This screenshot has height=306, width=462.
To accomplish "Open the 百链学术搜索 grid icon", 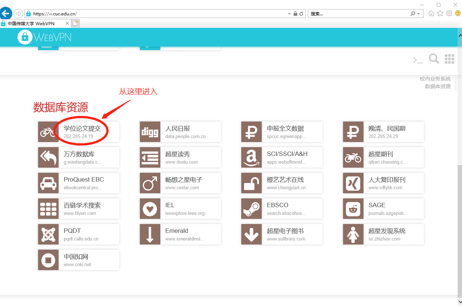I will [x=48, y=209].
